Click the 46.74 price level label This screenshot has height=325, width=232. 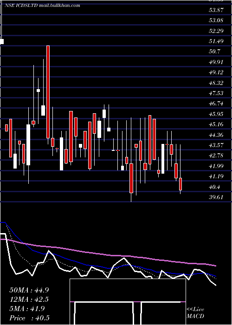pos(216,104)
